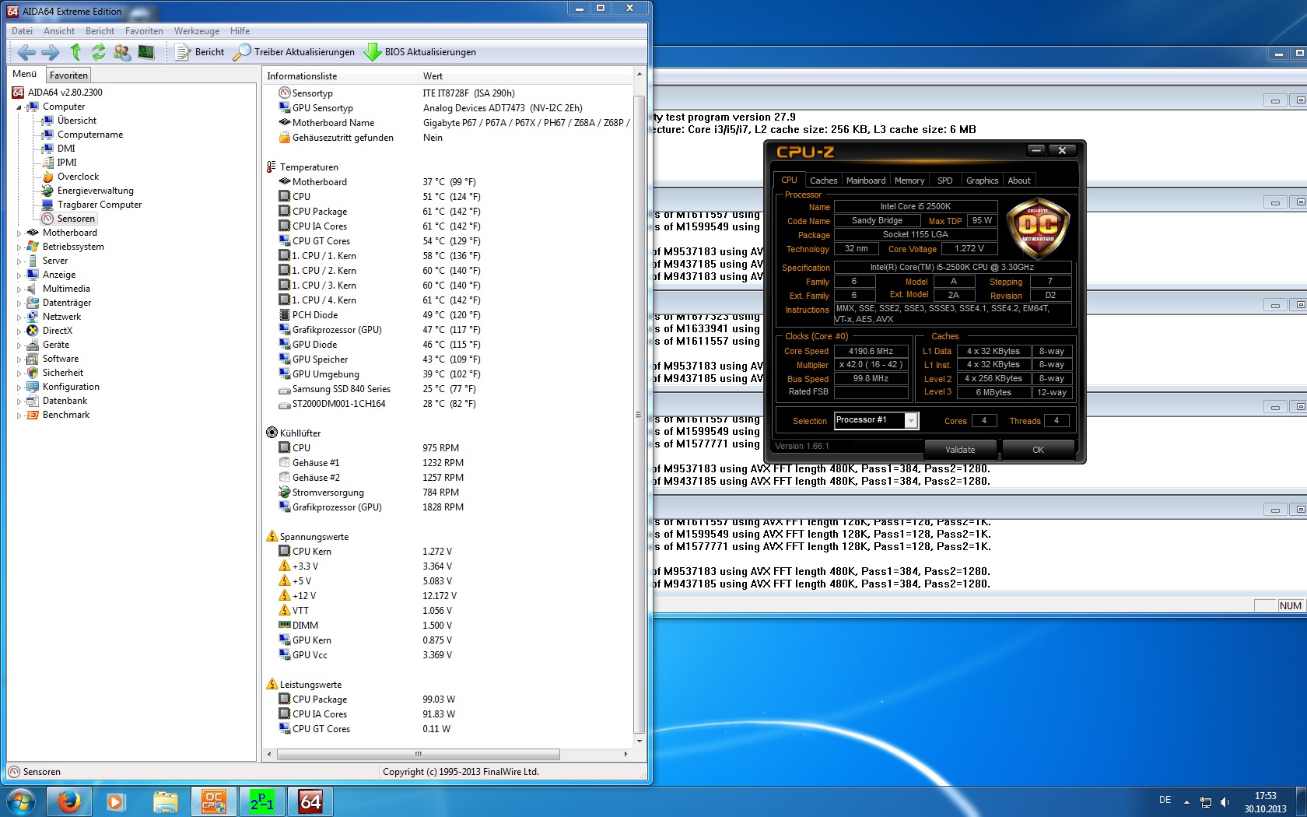Open the Übersicht page in the tree

69,121
